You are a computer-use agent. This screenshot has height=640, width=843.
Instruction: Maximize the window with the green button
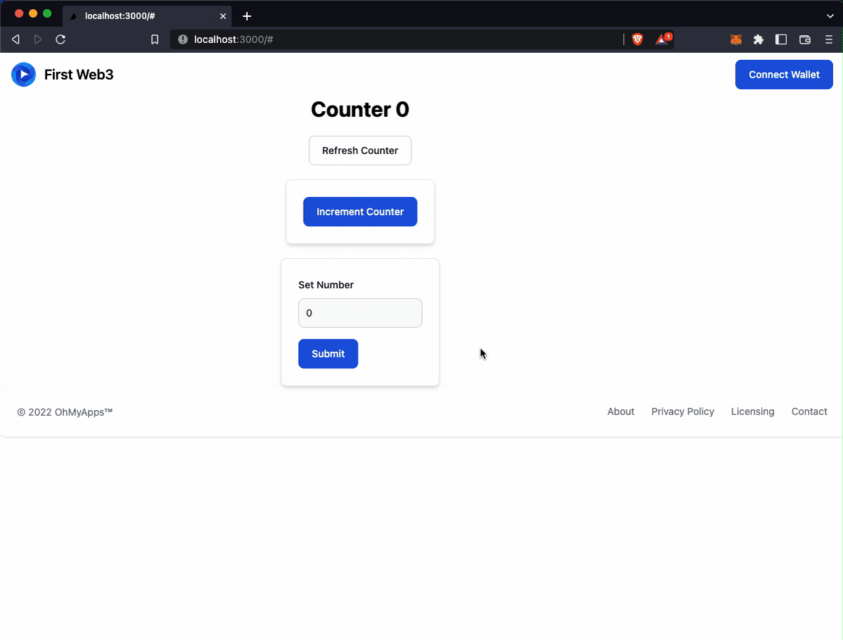[47, 13]
